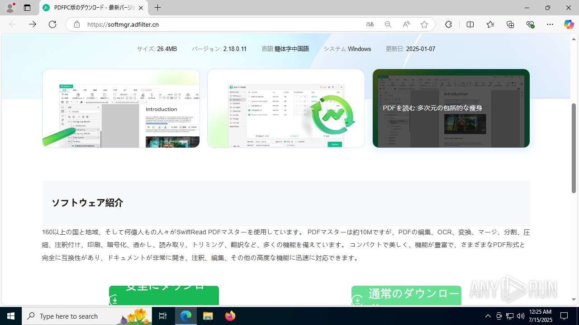Click the ソフトウェア紹介 heading
The width and height of the screenshot is (579, 325).
tap(87, 203)
